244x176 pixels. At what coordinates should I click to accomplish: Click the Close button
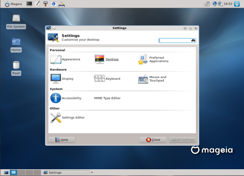(153, 140)
